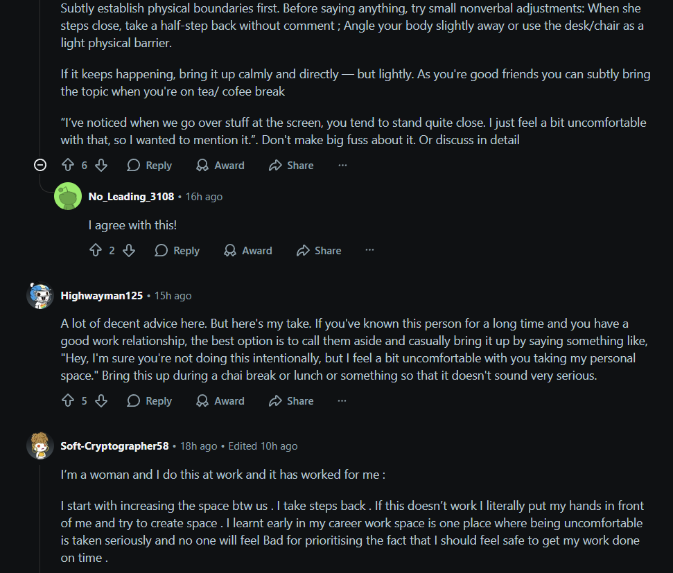The height and width of the screenshot is (573, 673).
Task: Downvote Highwayman125's comment
Action: point(102,400)
